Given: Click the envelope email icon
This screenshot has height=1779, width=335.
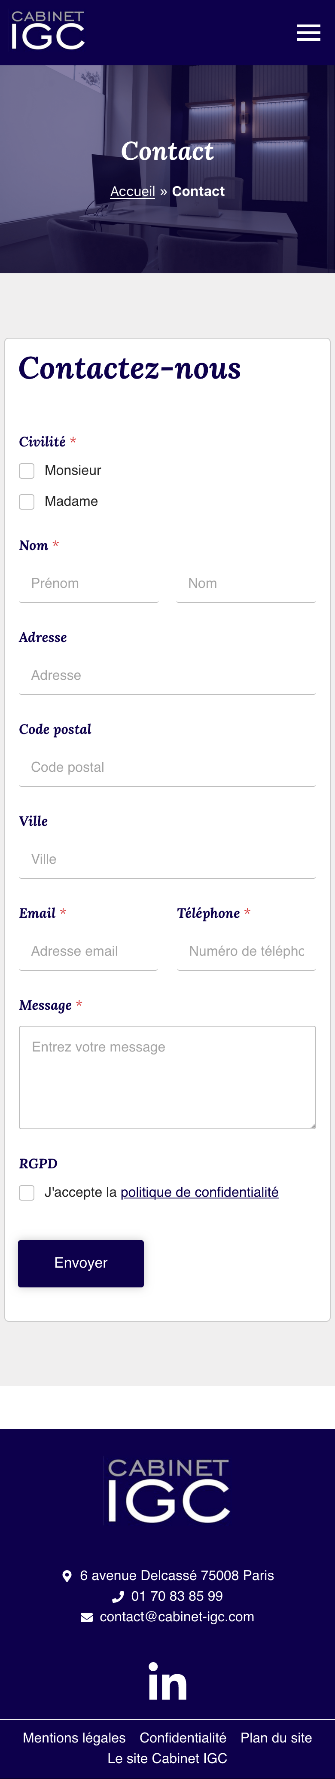Looking at the screenshot, I should pos(86,1617).
